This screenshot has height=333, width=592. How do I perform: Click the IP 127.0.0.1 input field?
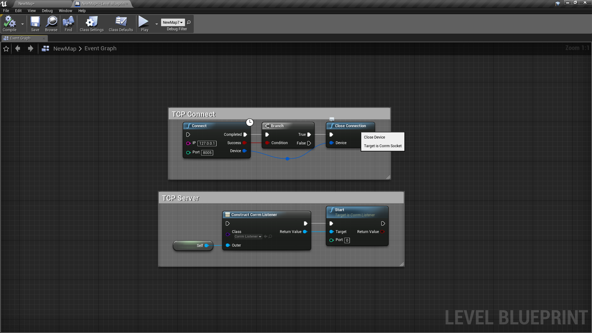(x=207, y=143)
